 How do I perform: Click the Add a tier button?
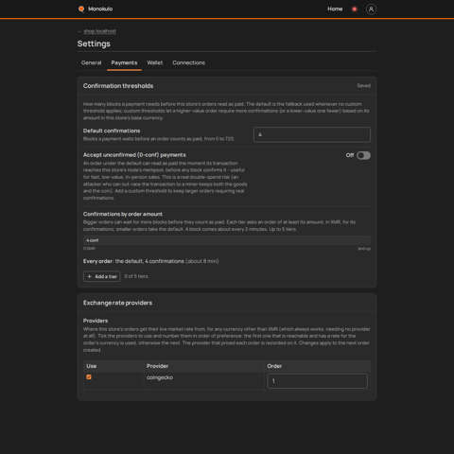[x=101, y=276]
